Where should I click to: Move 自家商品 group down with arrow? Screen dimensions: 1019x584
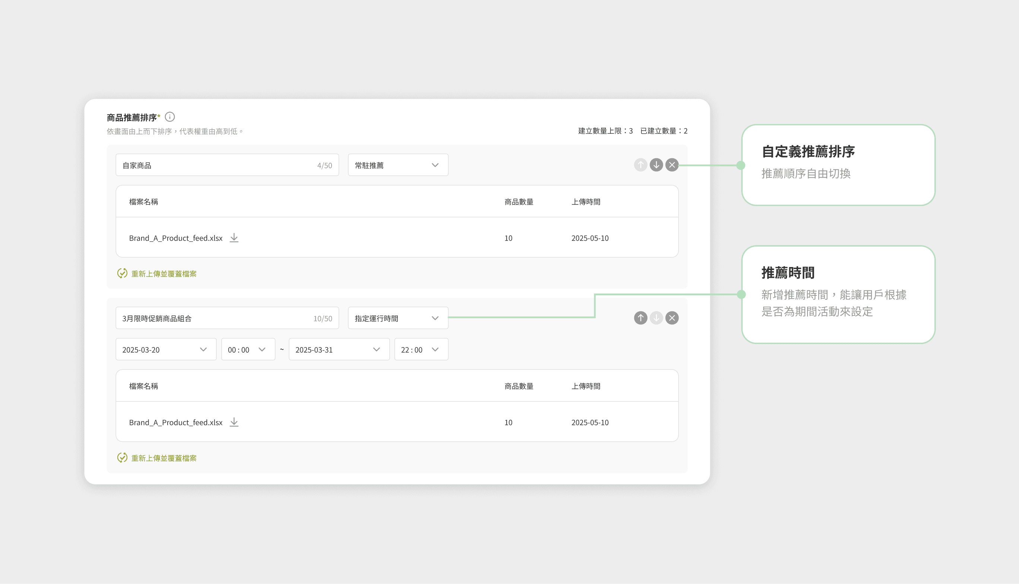(656, 165)
